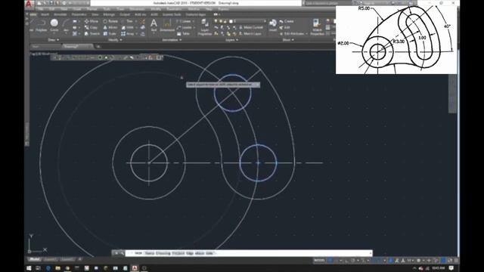
Task: Click the block Edit button
Action: coord(284,27)
